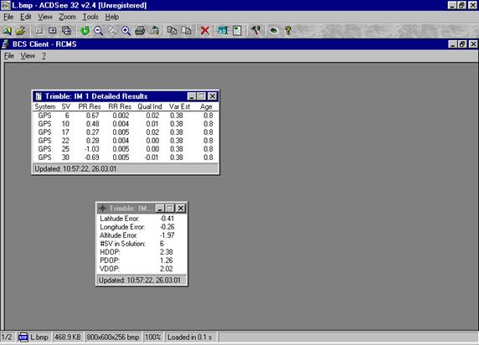479x345 pixels.
Task: Click the 100% zoom status bar panel
Action: pos(152,337)
